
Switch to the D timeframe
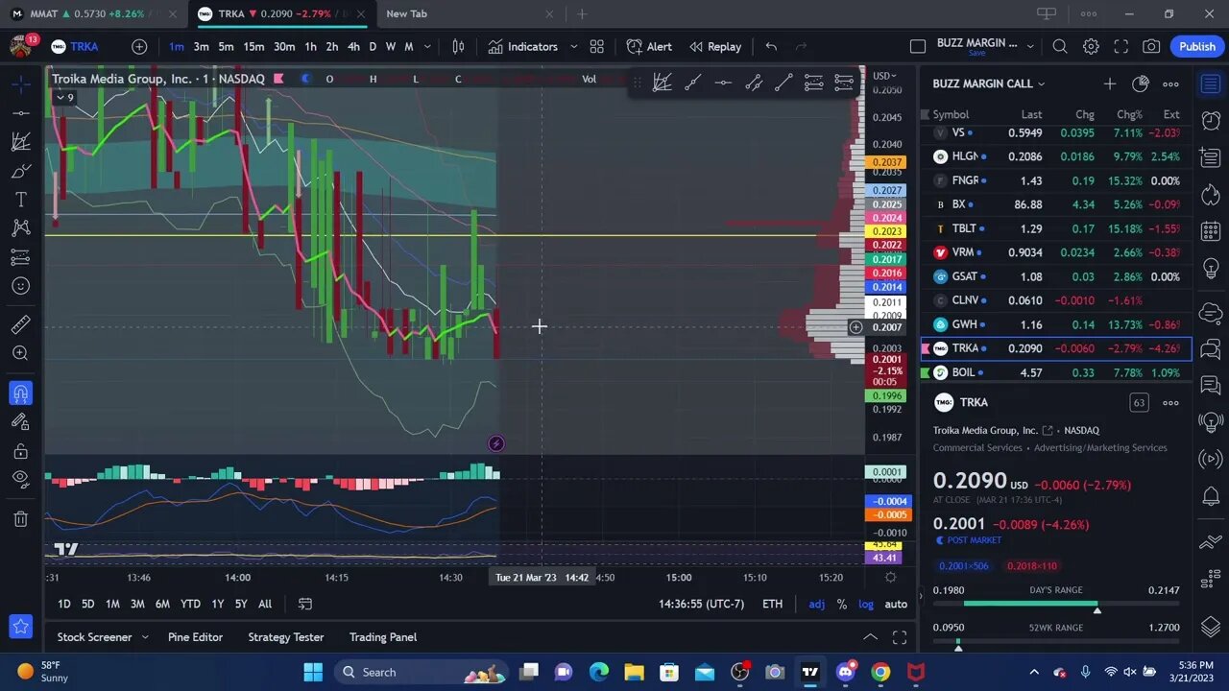pos(373,46)
